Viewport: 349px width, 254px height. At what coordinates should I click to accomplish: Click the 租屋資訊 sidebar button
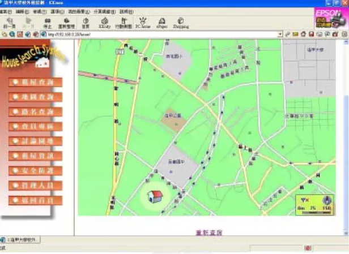click(x=35, y=156)
